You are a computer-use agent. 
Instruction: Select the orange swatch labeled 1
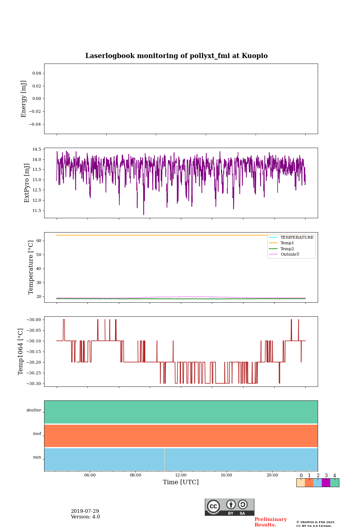pos(309,483)
